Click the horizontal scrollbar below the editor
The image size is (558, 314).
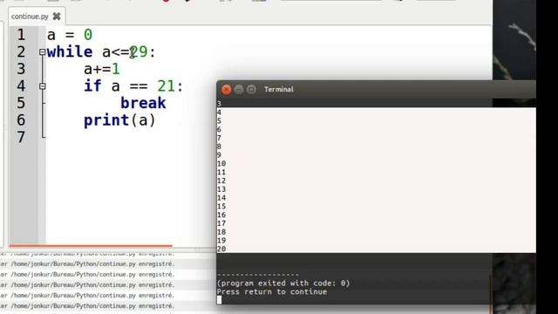click(x=91, y=246)
